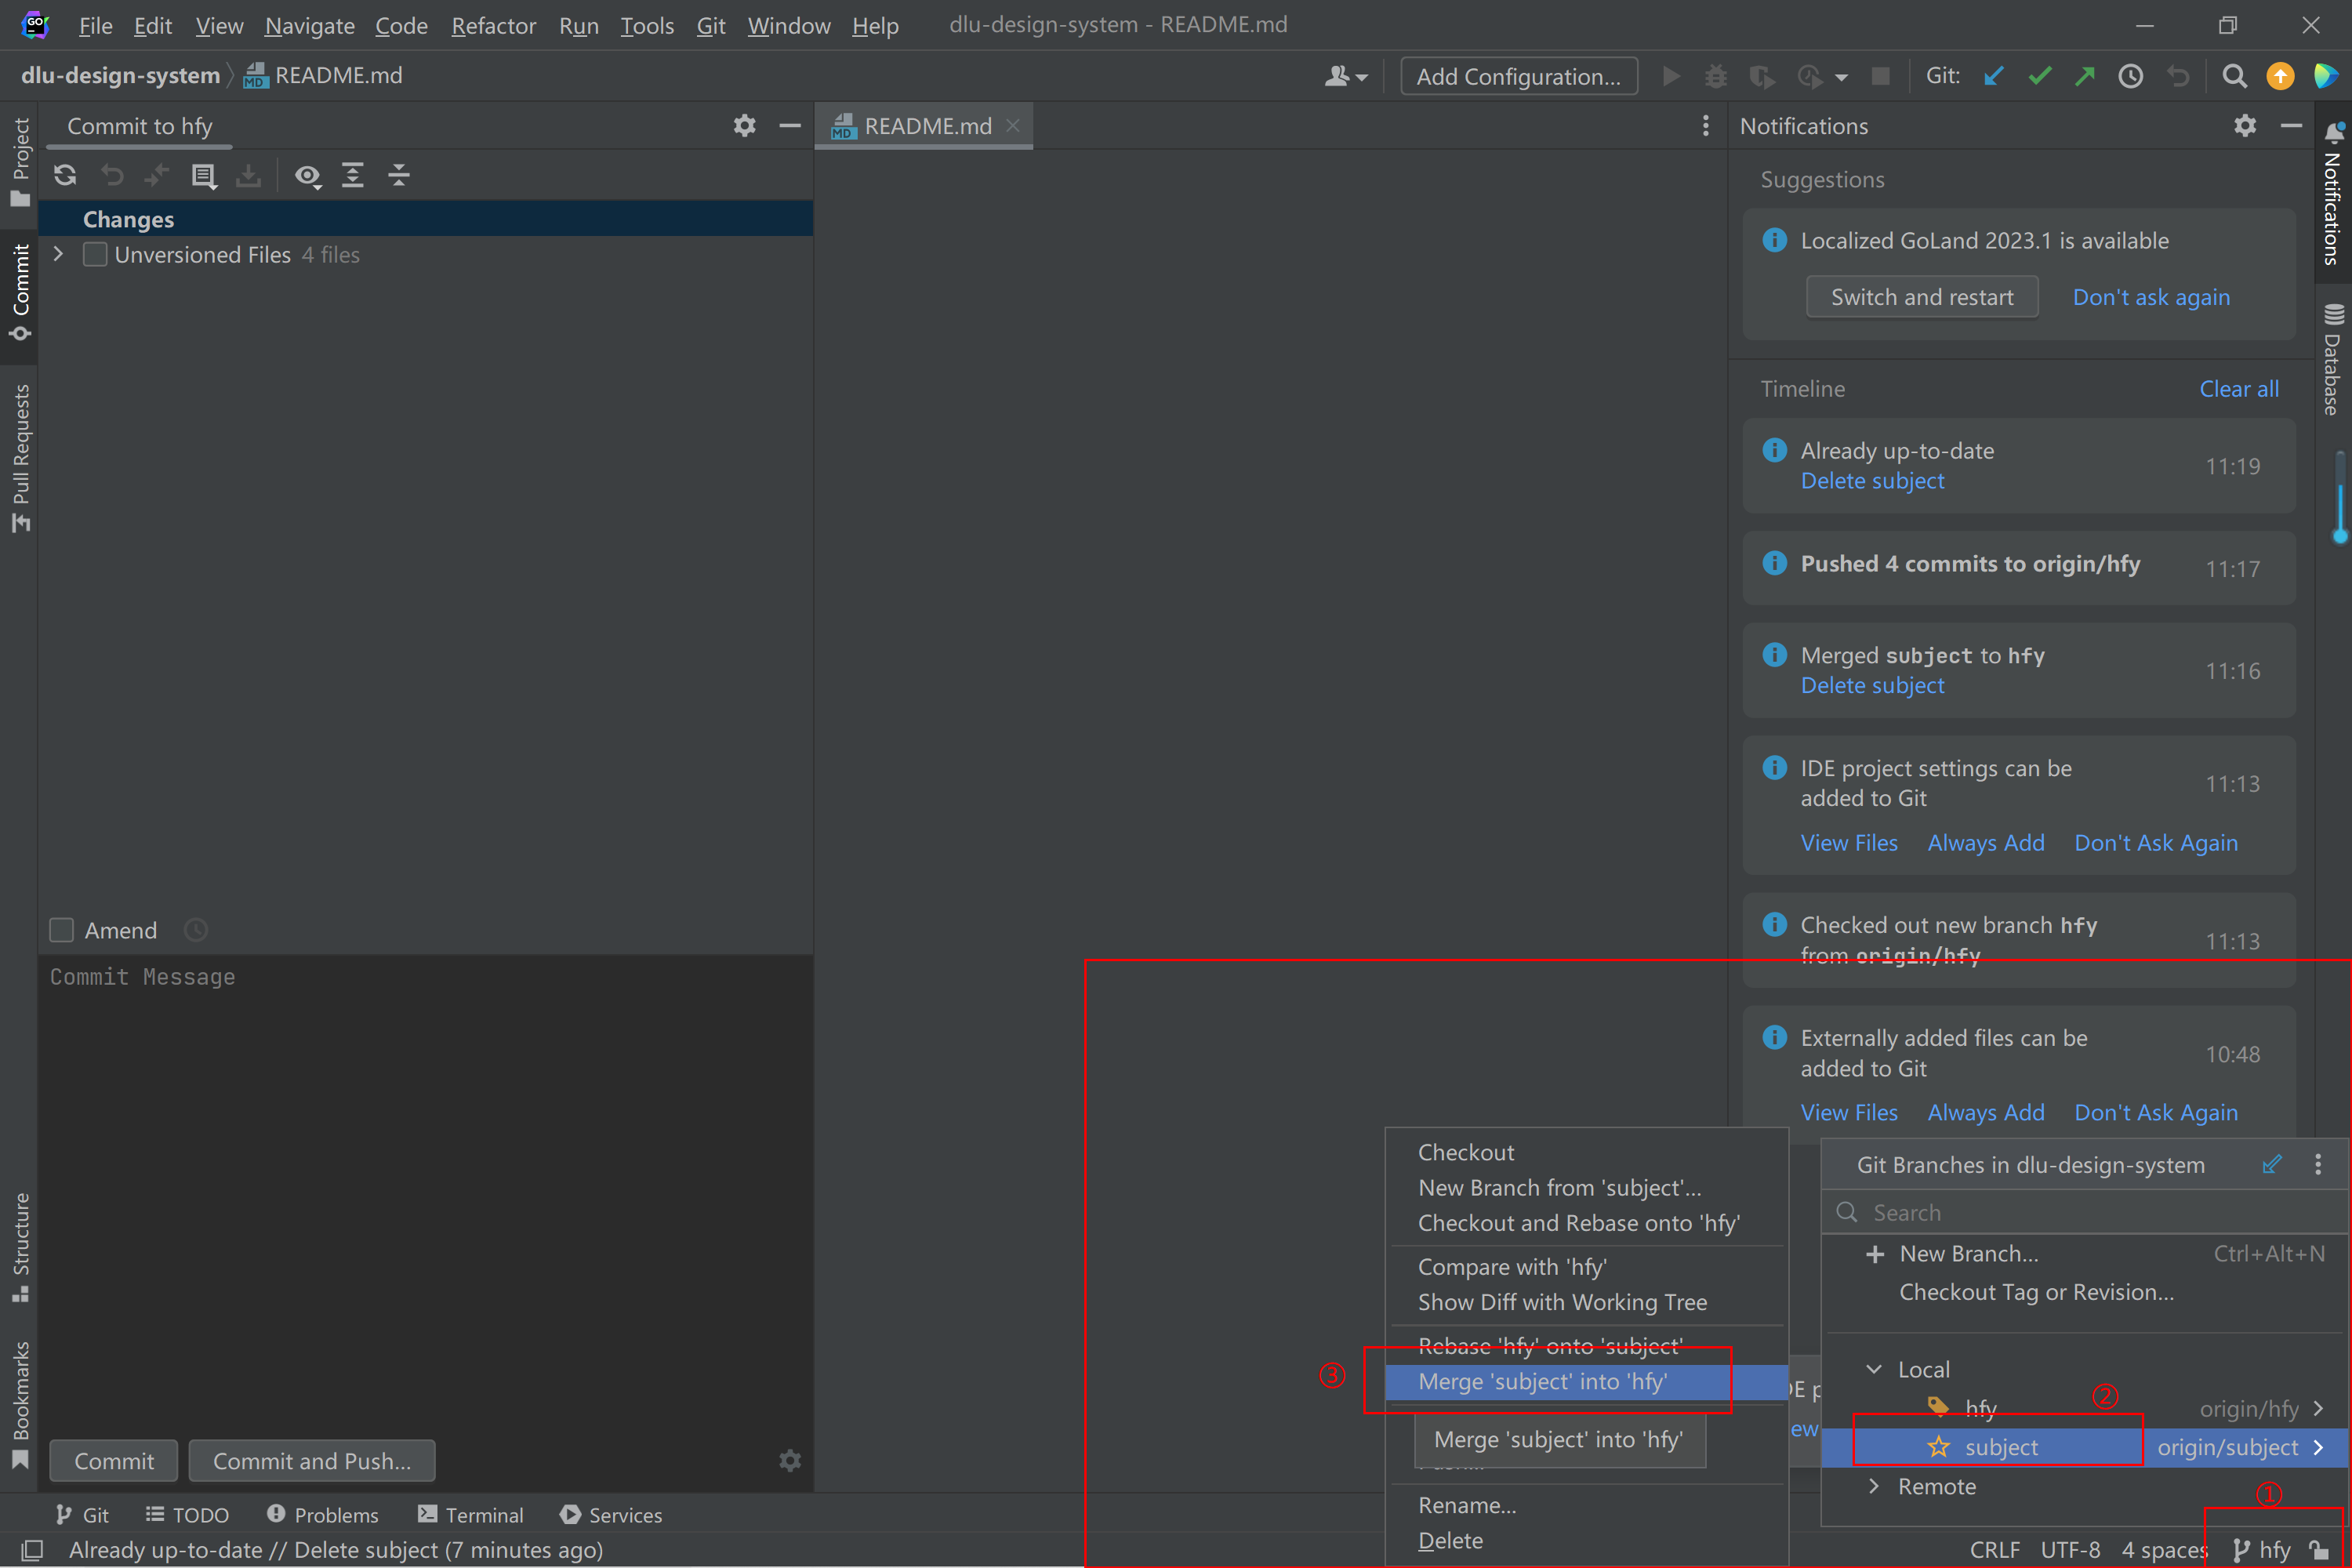Enable the Amend checkbox
The image size is (2352, 1568).
click(x=62, y=930)
